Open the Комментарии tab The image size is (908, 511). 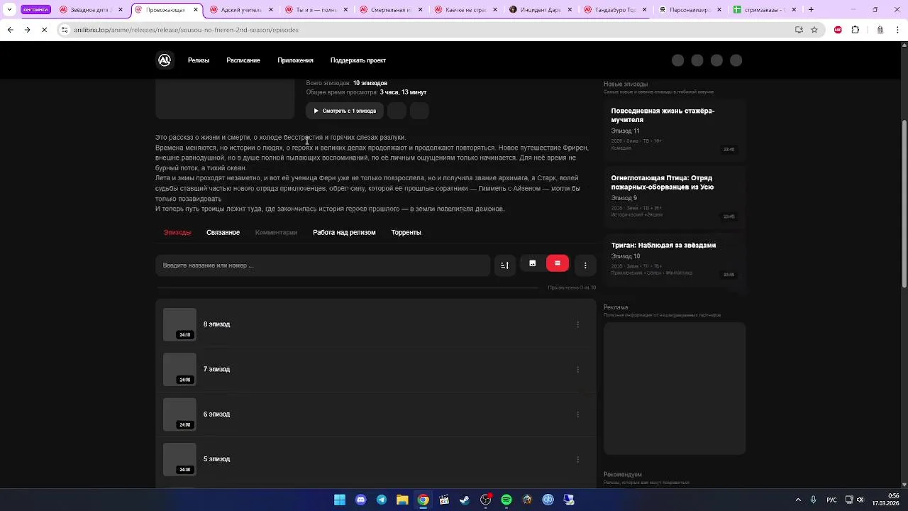(x=276, y=232)
